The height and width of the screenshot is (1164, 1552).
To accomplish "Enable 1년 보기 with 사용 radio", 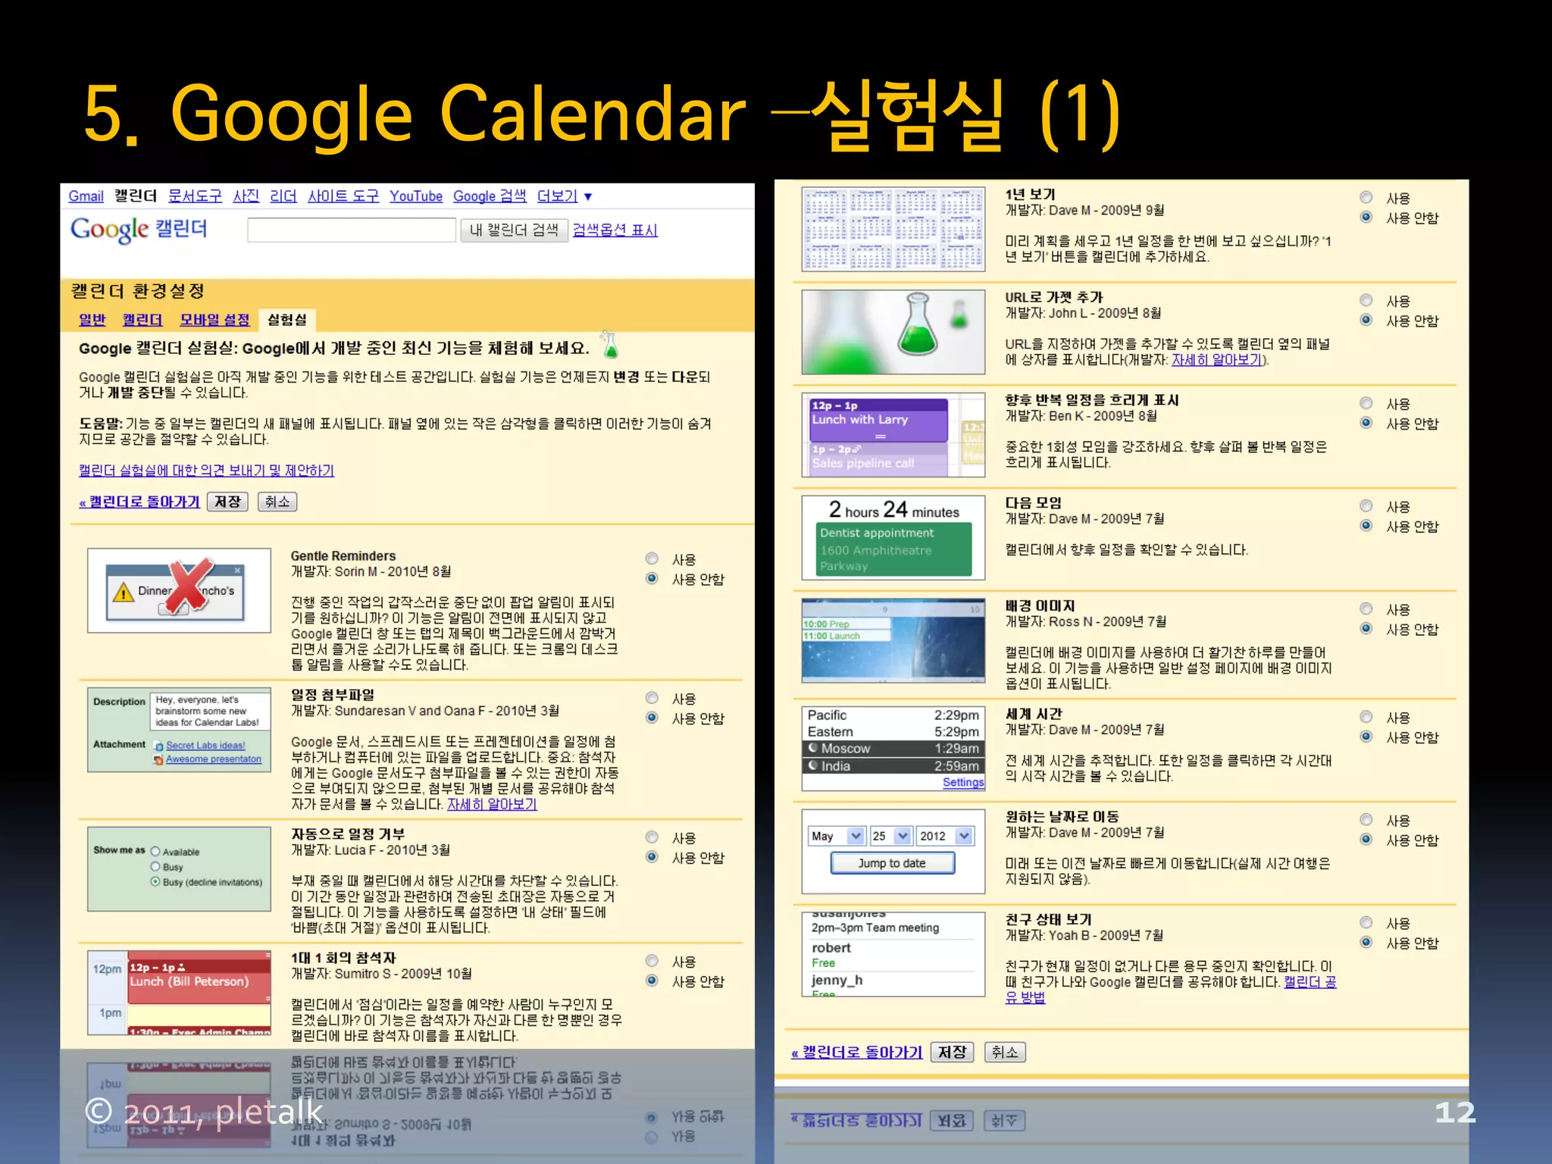I will coord(1366,197).
